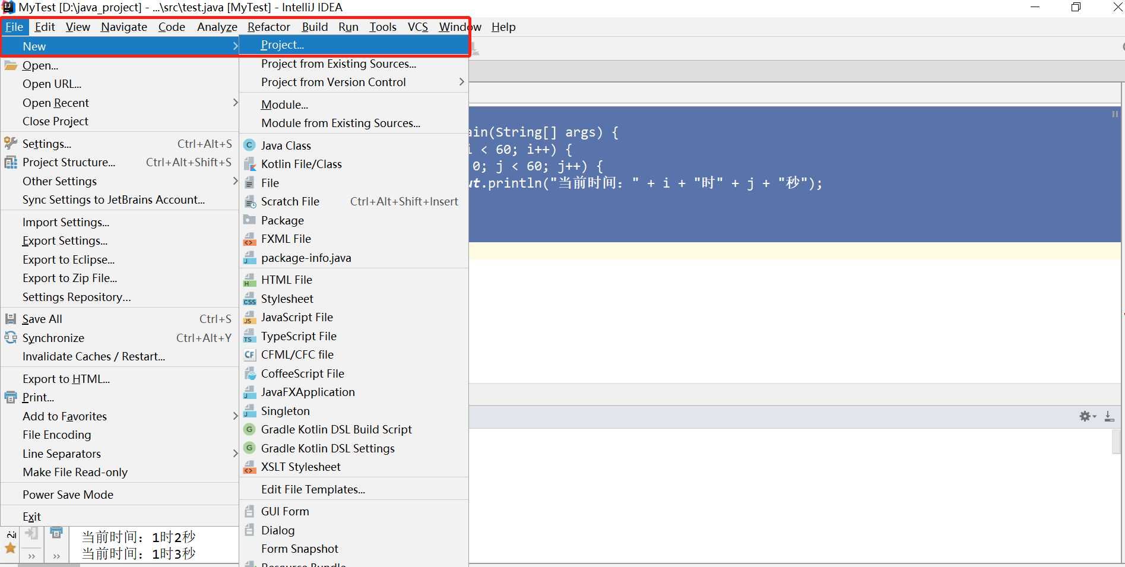This screenshot has width=1125, height=567.
Task: Expand the Line Separators submenu arrow
Action: click(x=235, y=454)
